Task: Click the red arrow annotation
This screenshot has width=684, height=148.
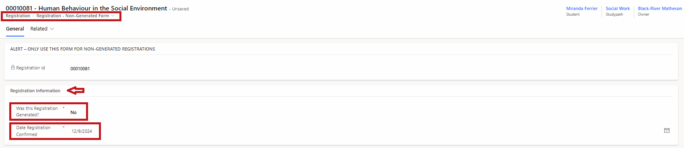Action: pos(76,91)
